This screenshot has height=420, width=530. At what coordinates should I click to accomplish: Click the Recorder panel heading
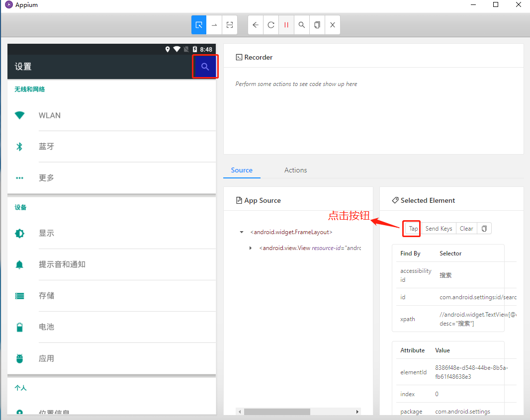[x=254, y=57]
